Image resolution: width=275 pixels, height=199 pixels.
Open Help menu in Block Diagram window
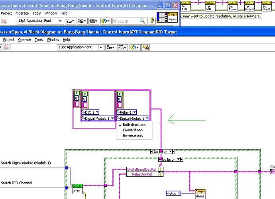(66, 40)
